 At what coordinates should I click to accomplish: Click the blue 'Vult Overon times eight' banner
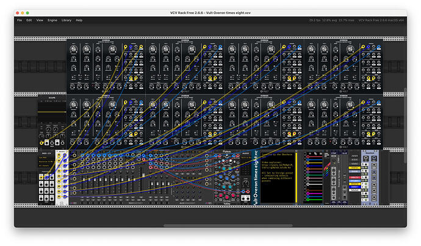(x=256, y=177)
